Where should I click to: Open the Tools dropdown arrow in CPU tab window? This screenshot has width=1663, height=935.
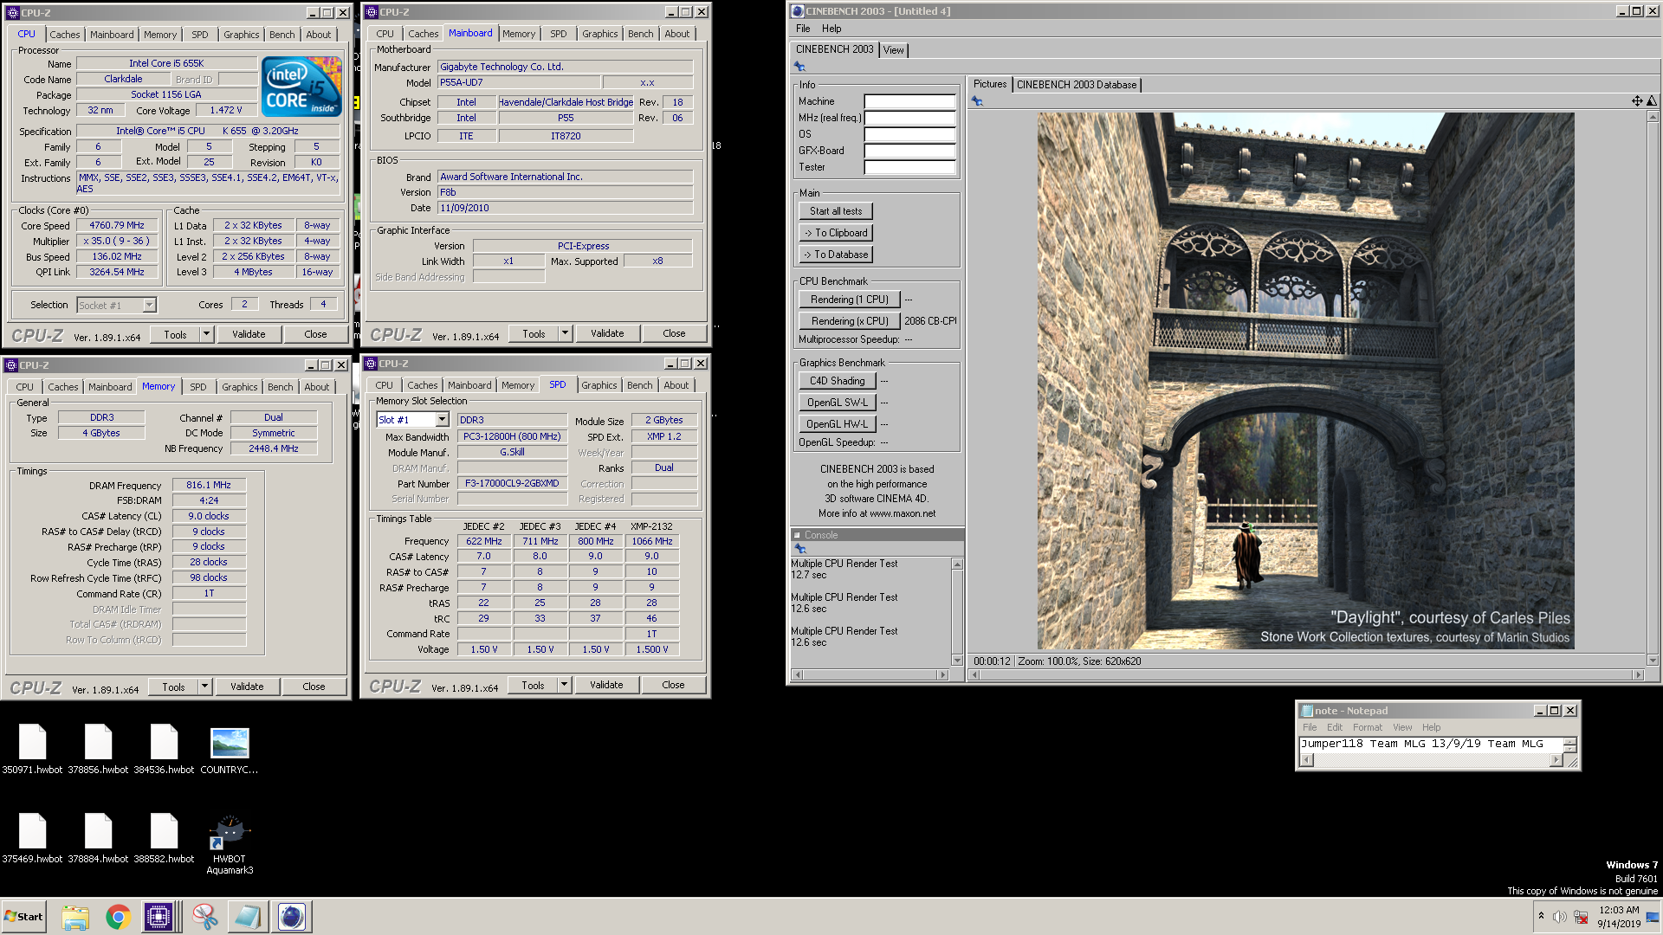(x=206, y=334)
